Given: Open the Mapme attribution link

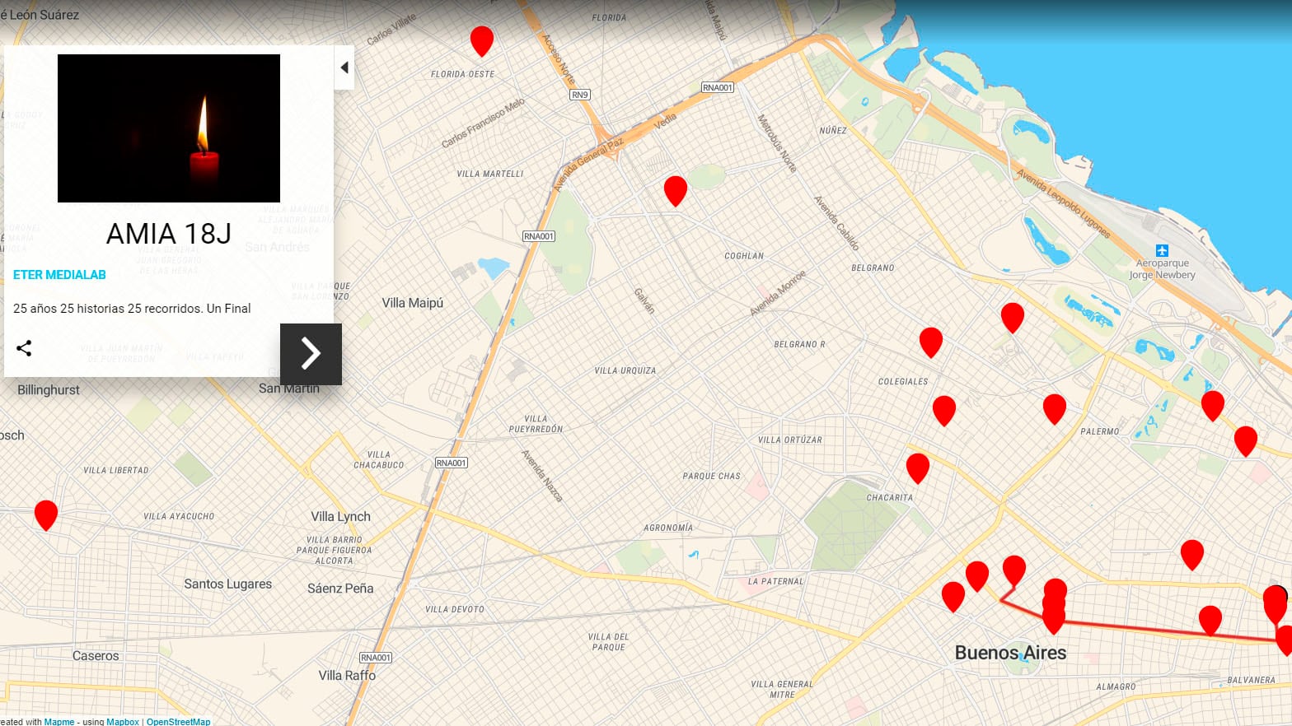Looking at the screenshot, I should [59, 722].
